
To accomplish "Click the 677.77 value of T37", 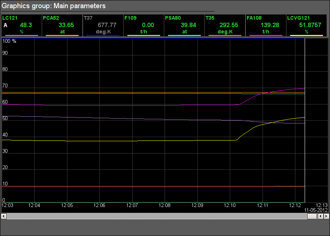I will tap(107, 25).
